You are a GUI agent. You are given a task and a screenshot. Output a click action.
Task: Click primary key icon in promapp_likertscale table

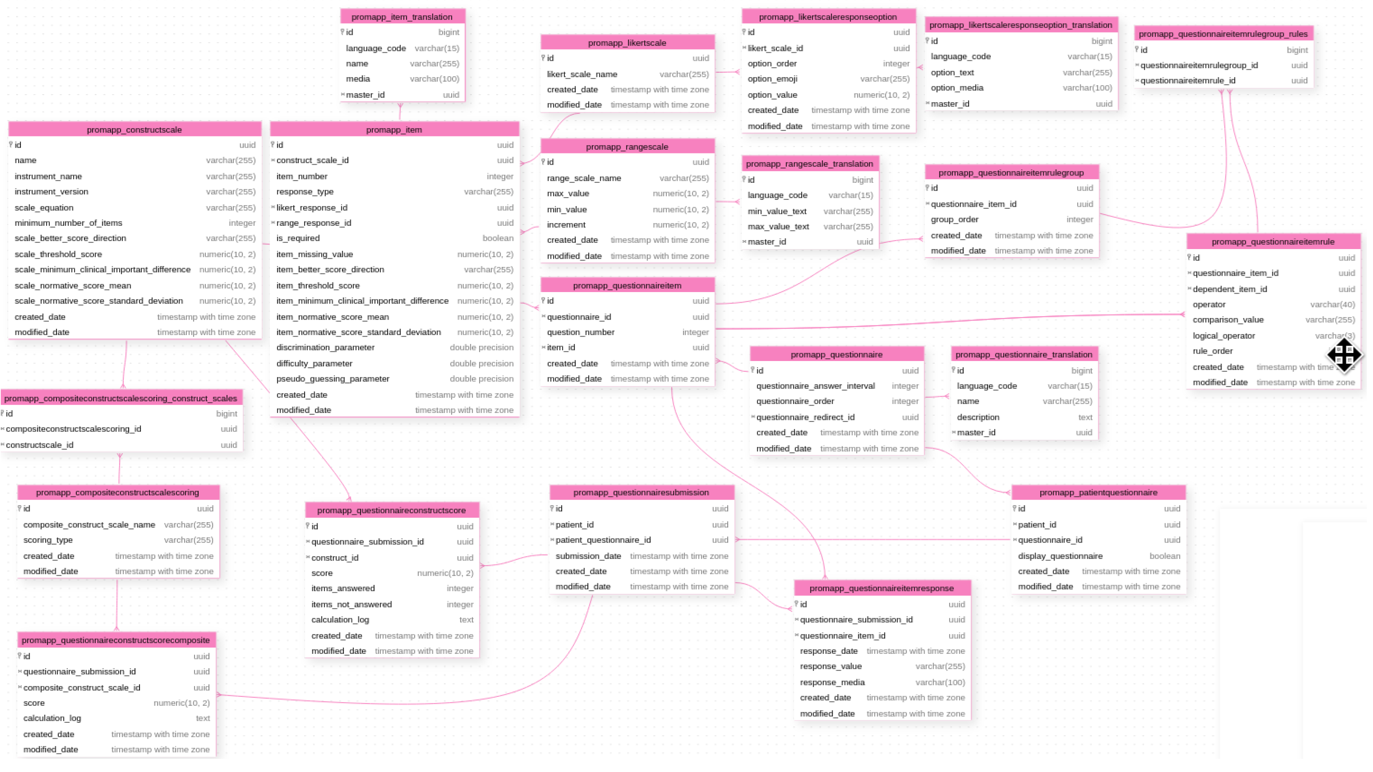click(543, 58)
